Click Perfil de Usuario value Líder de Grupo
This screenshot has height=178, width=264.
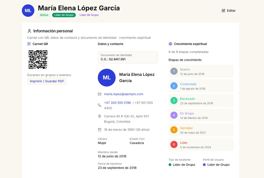[218, 165]
